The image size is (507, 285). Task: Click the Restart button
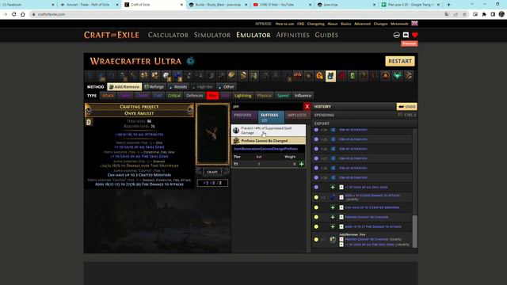pos(400,61)
